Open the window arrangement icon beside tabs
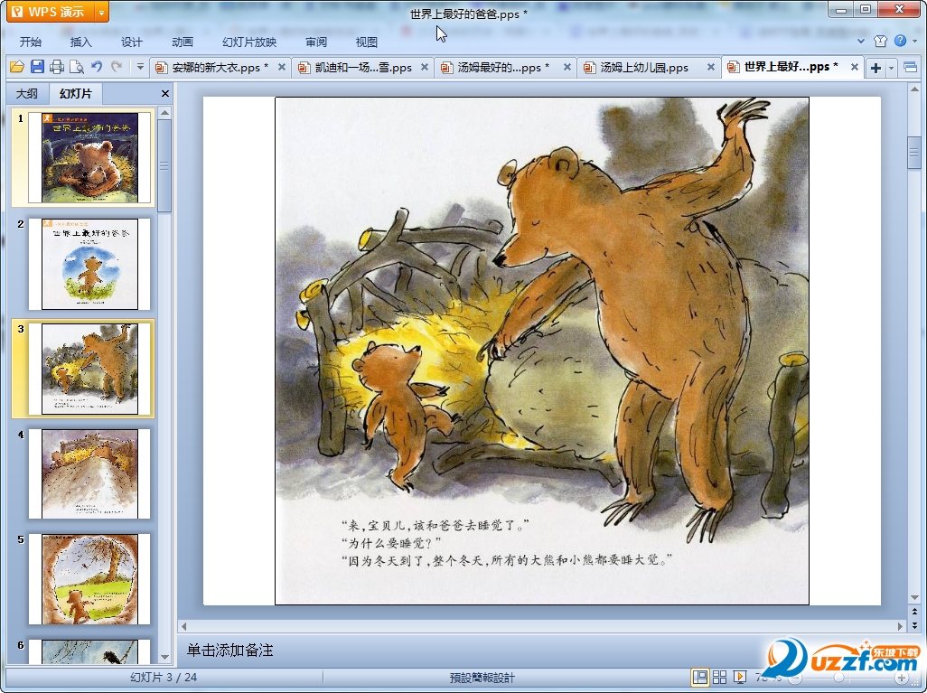 pyautogui.click(x=911, y=68)
